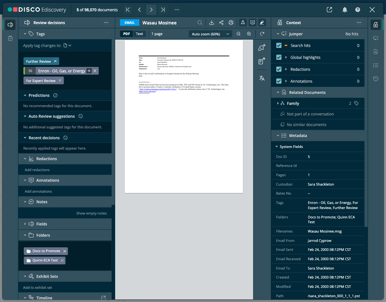The width and height of the screenshot is (386, 302).
Task: Show Predictions info tooltip icon
Action: [55, 95]
